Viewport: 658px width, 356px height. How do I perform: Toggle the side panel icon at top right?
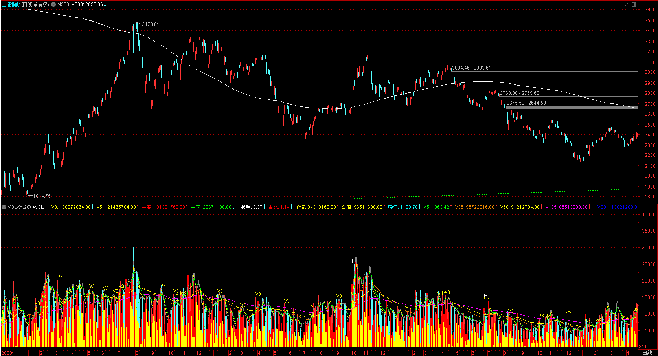634,4
